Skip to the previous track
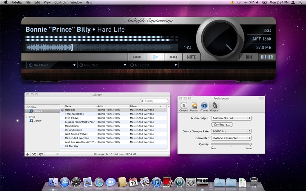 [137, 57]
